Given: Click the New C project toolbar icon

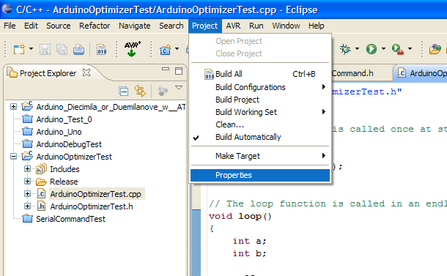Looking at the screenshot, I should click(166, 50).
